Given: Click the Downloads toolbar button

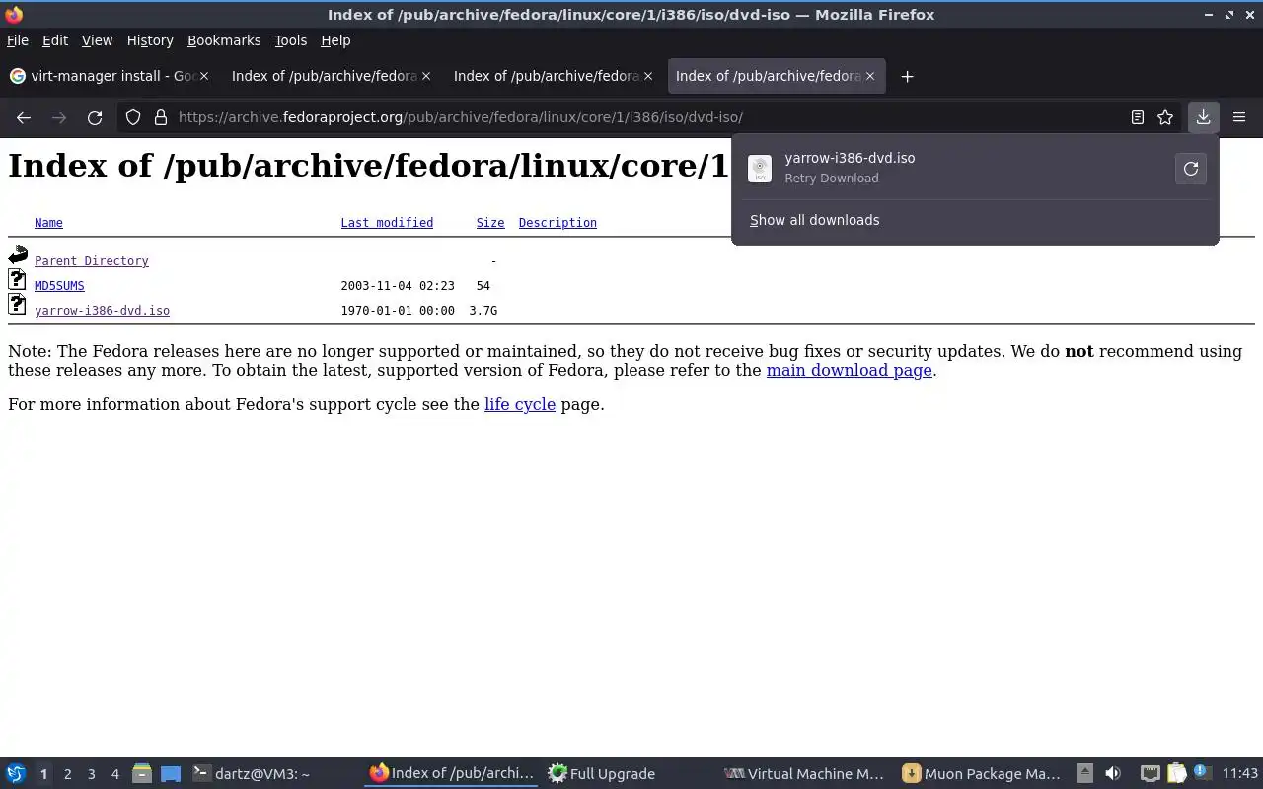Looking at the screenshot, I should [1204, 117].
